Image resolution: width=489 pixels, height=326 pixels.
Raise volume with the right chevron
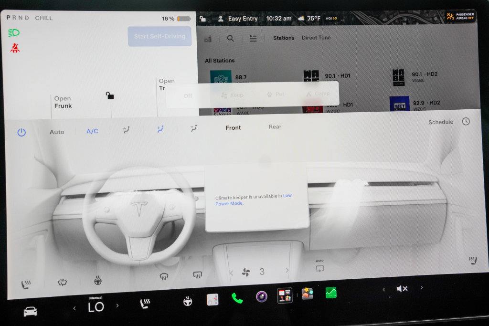422,288
